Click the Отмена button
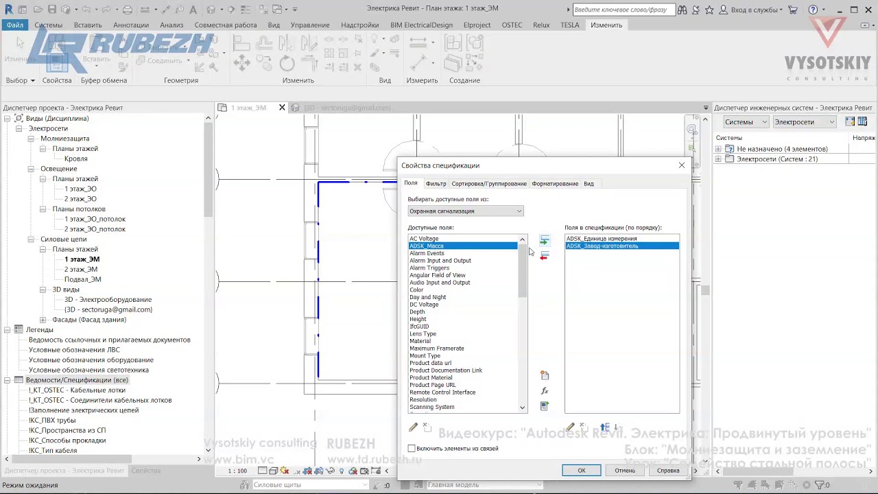 625,470
